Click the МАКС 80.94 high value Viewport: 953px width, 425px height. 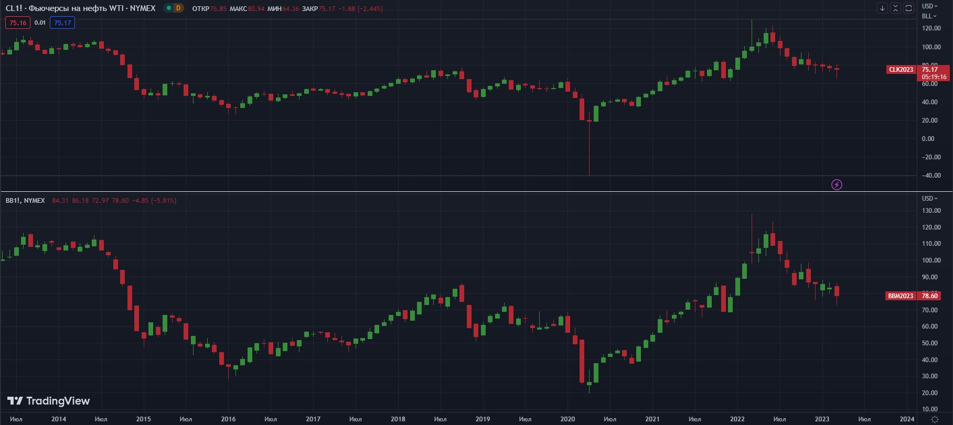(247, 9)
